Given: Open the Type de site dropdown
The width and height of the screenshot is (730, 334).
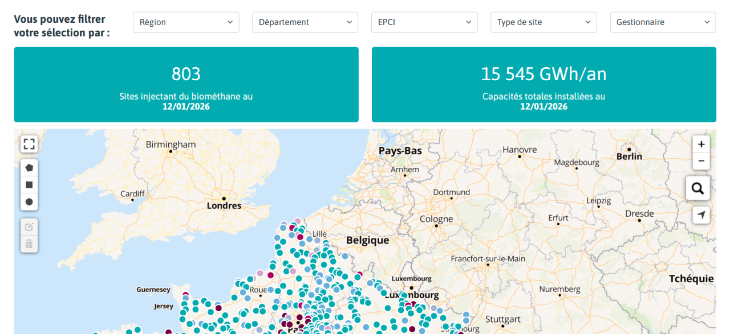Looking at the screenshot, I should pos(544,22).
